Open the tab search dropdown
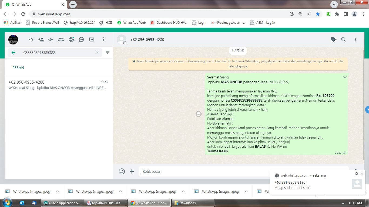 tap(334, 4)
